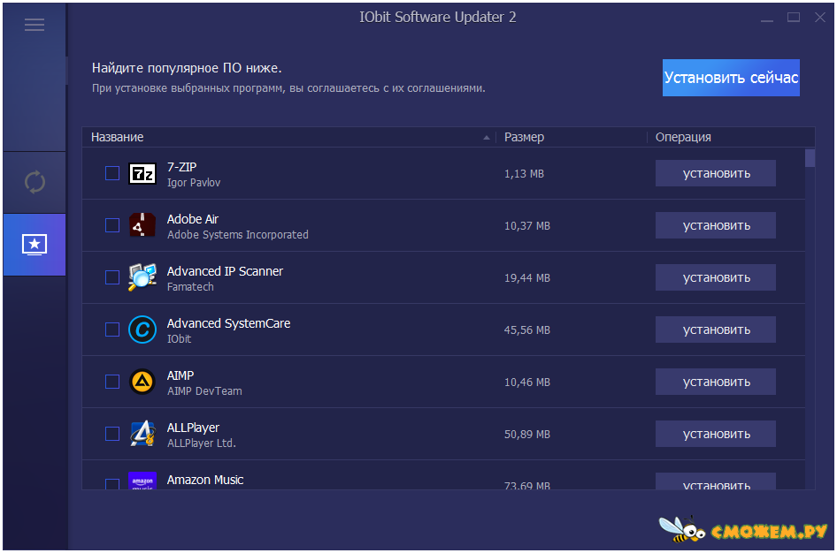This screenshot has height=553, width=837.
Task: Click установить for Advanced IP Scanner
Action: (716, 277)
